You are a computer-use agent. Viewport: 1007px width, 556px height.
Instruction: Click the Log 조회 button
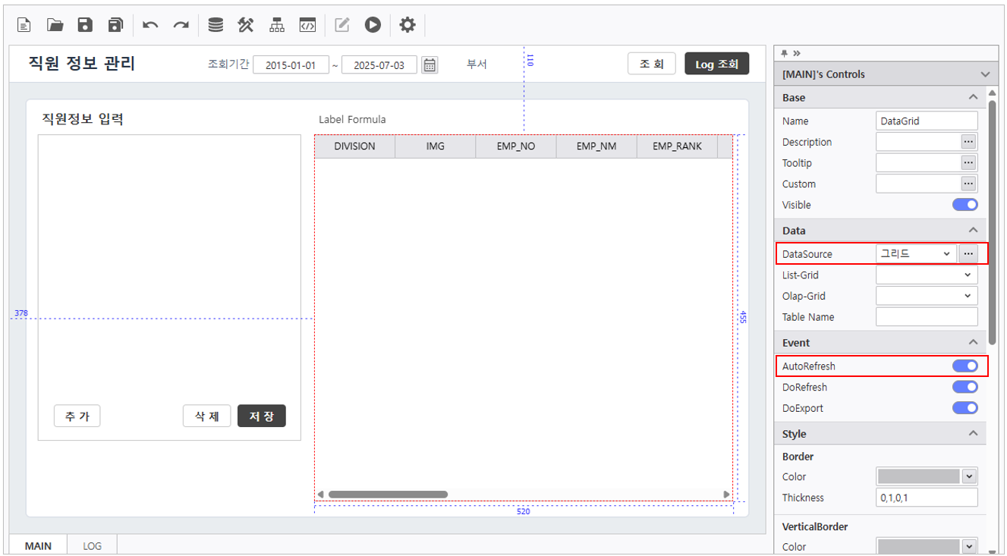[x=716, y=64]
